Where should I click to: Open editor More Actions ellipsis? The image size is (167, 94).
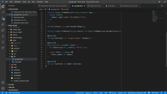click(165, 6)
